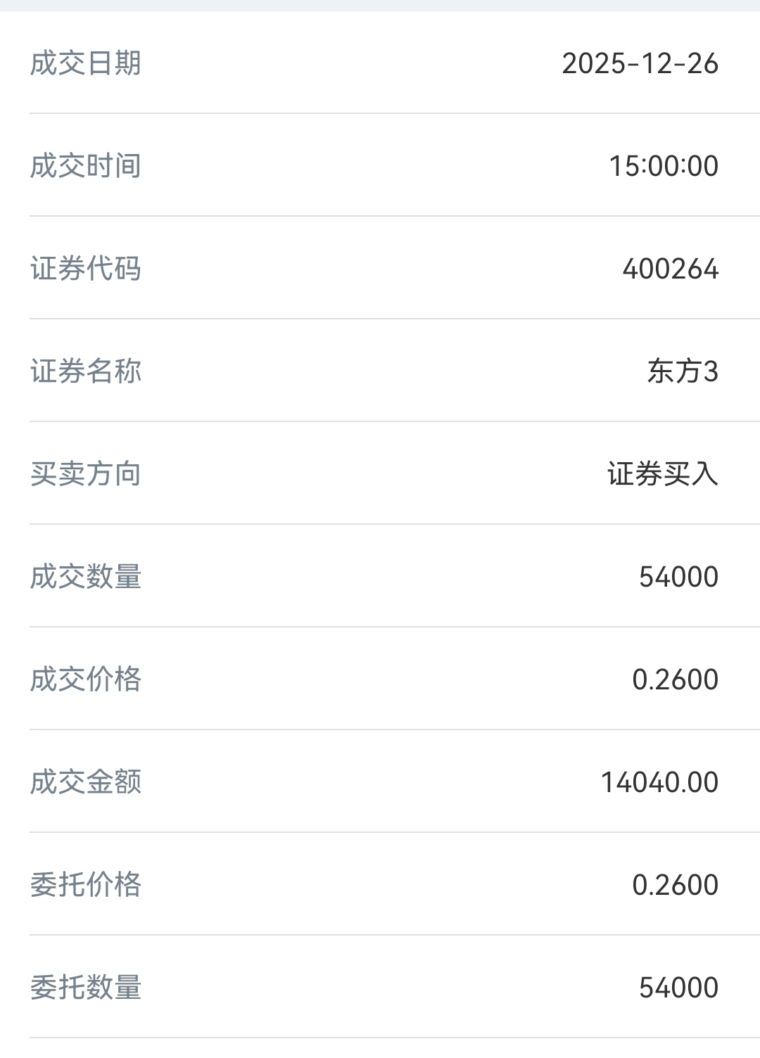Tap the security code 400264
Viewport: 760px width, 1058px height.
tap(670, 269)
